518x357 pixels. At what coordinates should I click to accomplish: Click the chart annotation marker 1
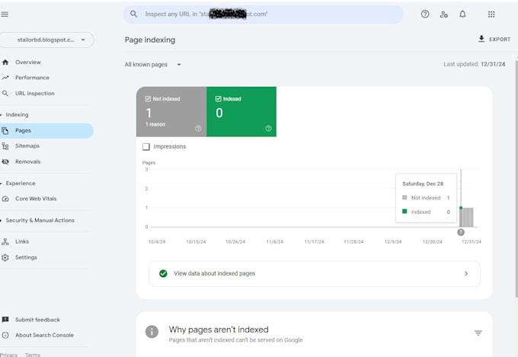click(461, 232)
